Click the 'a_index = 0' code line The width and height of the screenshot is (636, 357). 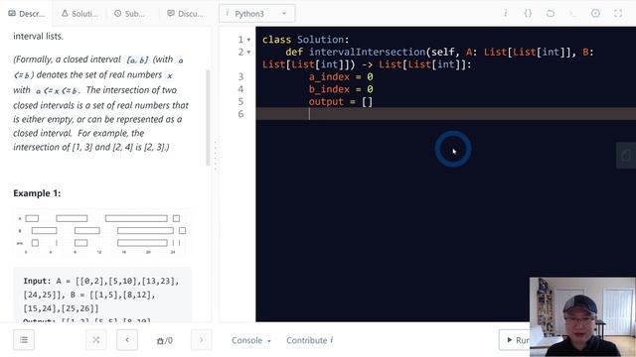341,77
